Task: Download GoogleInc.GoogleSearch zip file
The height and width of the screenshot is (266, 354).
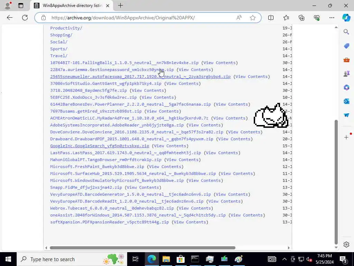Action: 100,146
